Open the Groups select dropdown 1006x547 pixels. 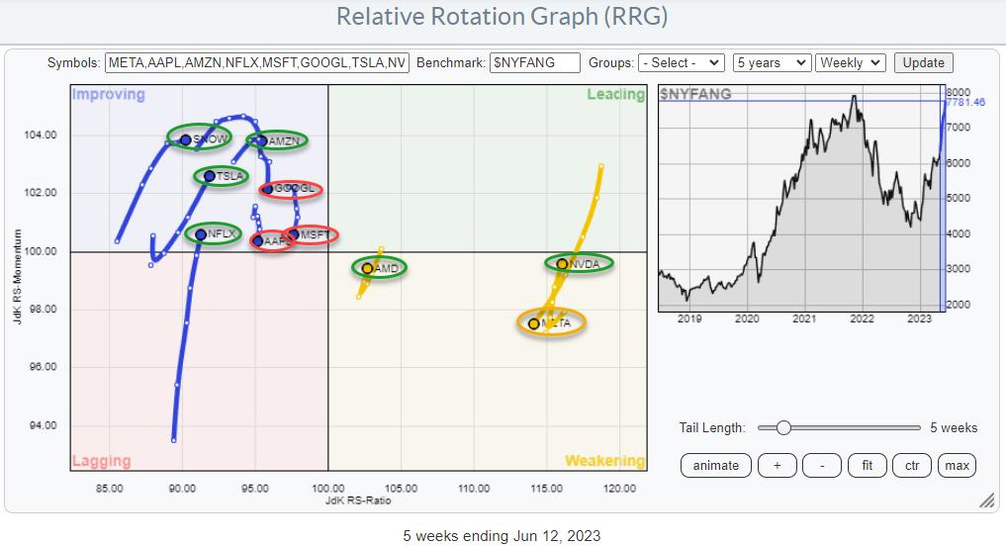(682, 62)
